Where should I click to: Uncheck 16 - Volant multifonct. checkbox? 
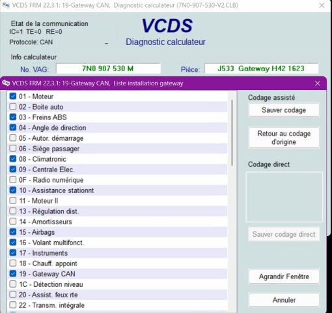13,242
